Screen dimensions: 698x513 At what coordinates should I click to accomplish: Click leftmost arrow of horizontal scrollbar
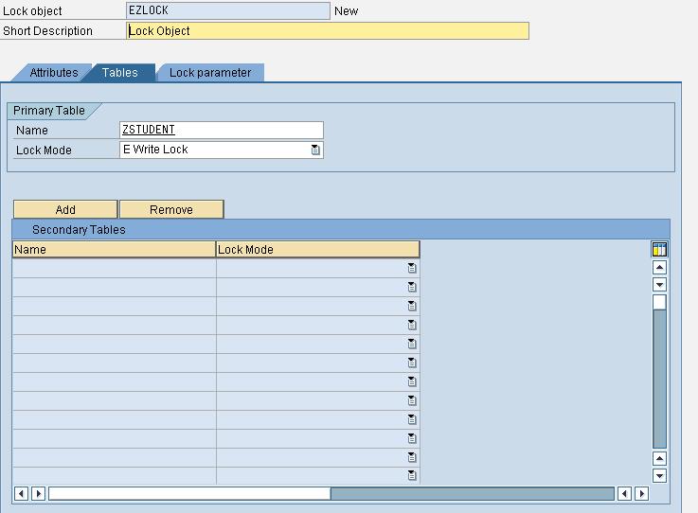(22, 493)
